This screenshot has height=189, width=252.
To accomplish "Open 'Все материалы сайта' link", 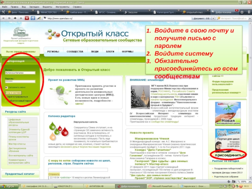I will pos(21,156).
